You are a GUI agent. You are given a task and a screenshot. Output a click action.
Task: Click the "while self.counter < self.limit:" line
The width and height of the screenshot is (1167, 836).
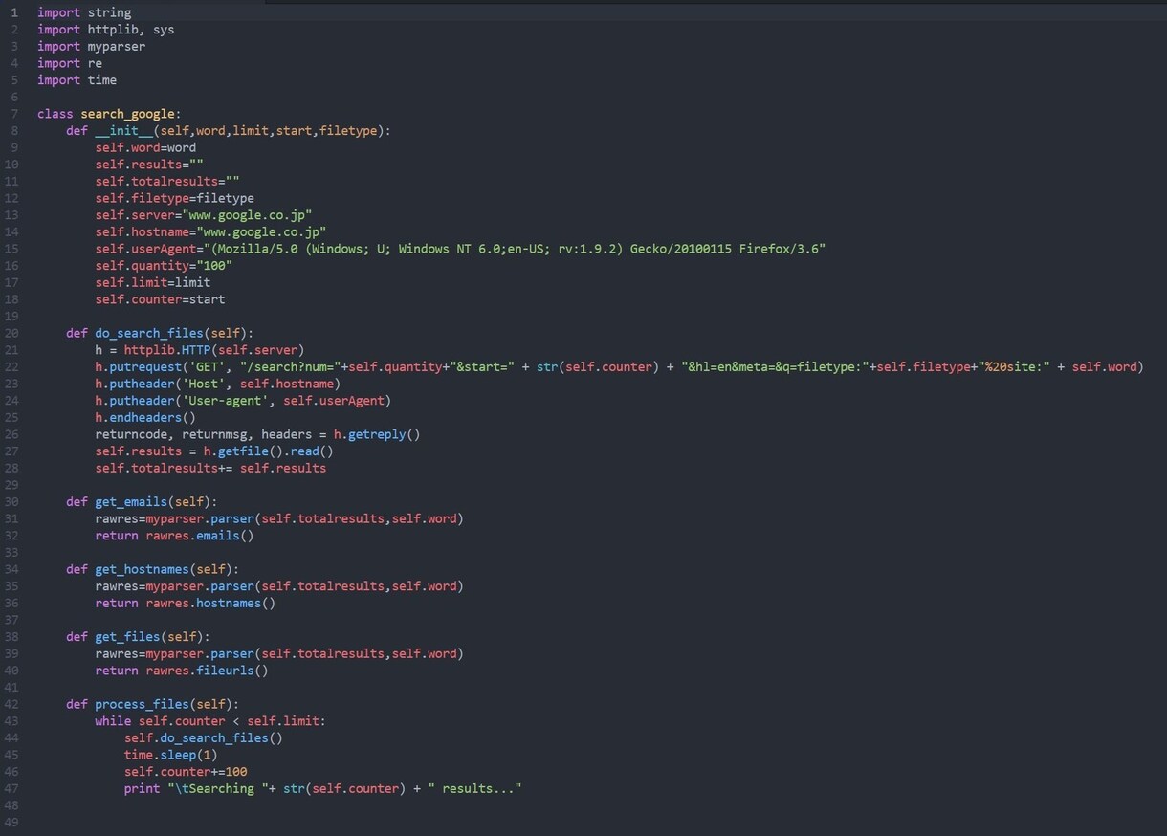210,721
